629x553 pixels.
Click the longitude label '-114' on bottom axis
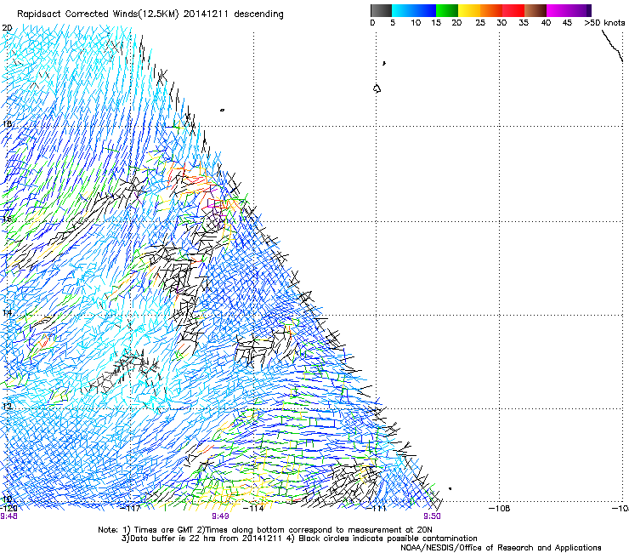(x=254, y=509)
